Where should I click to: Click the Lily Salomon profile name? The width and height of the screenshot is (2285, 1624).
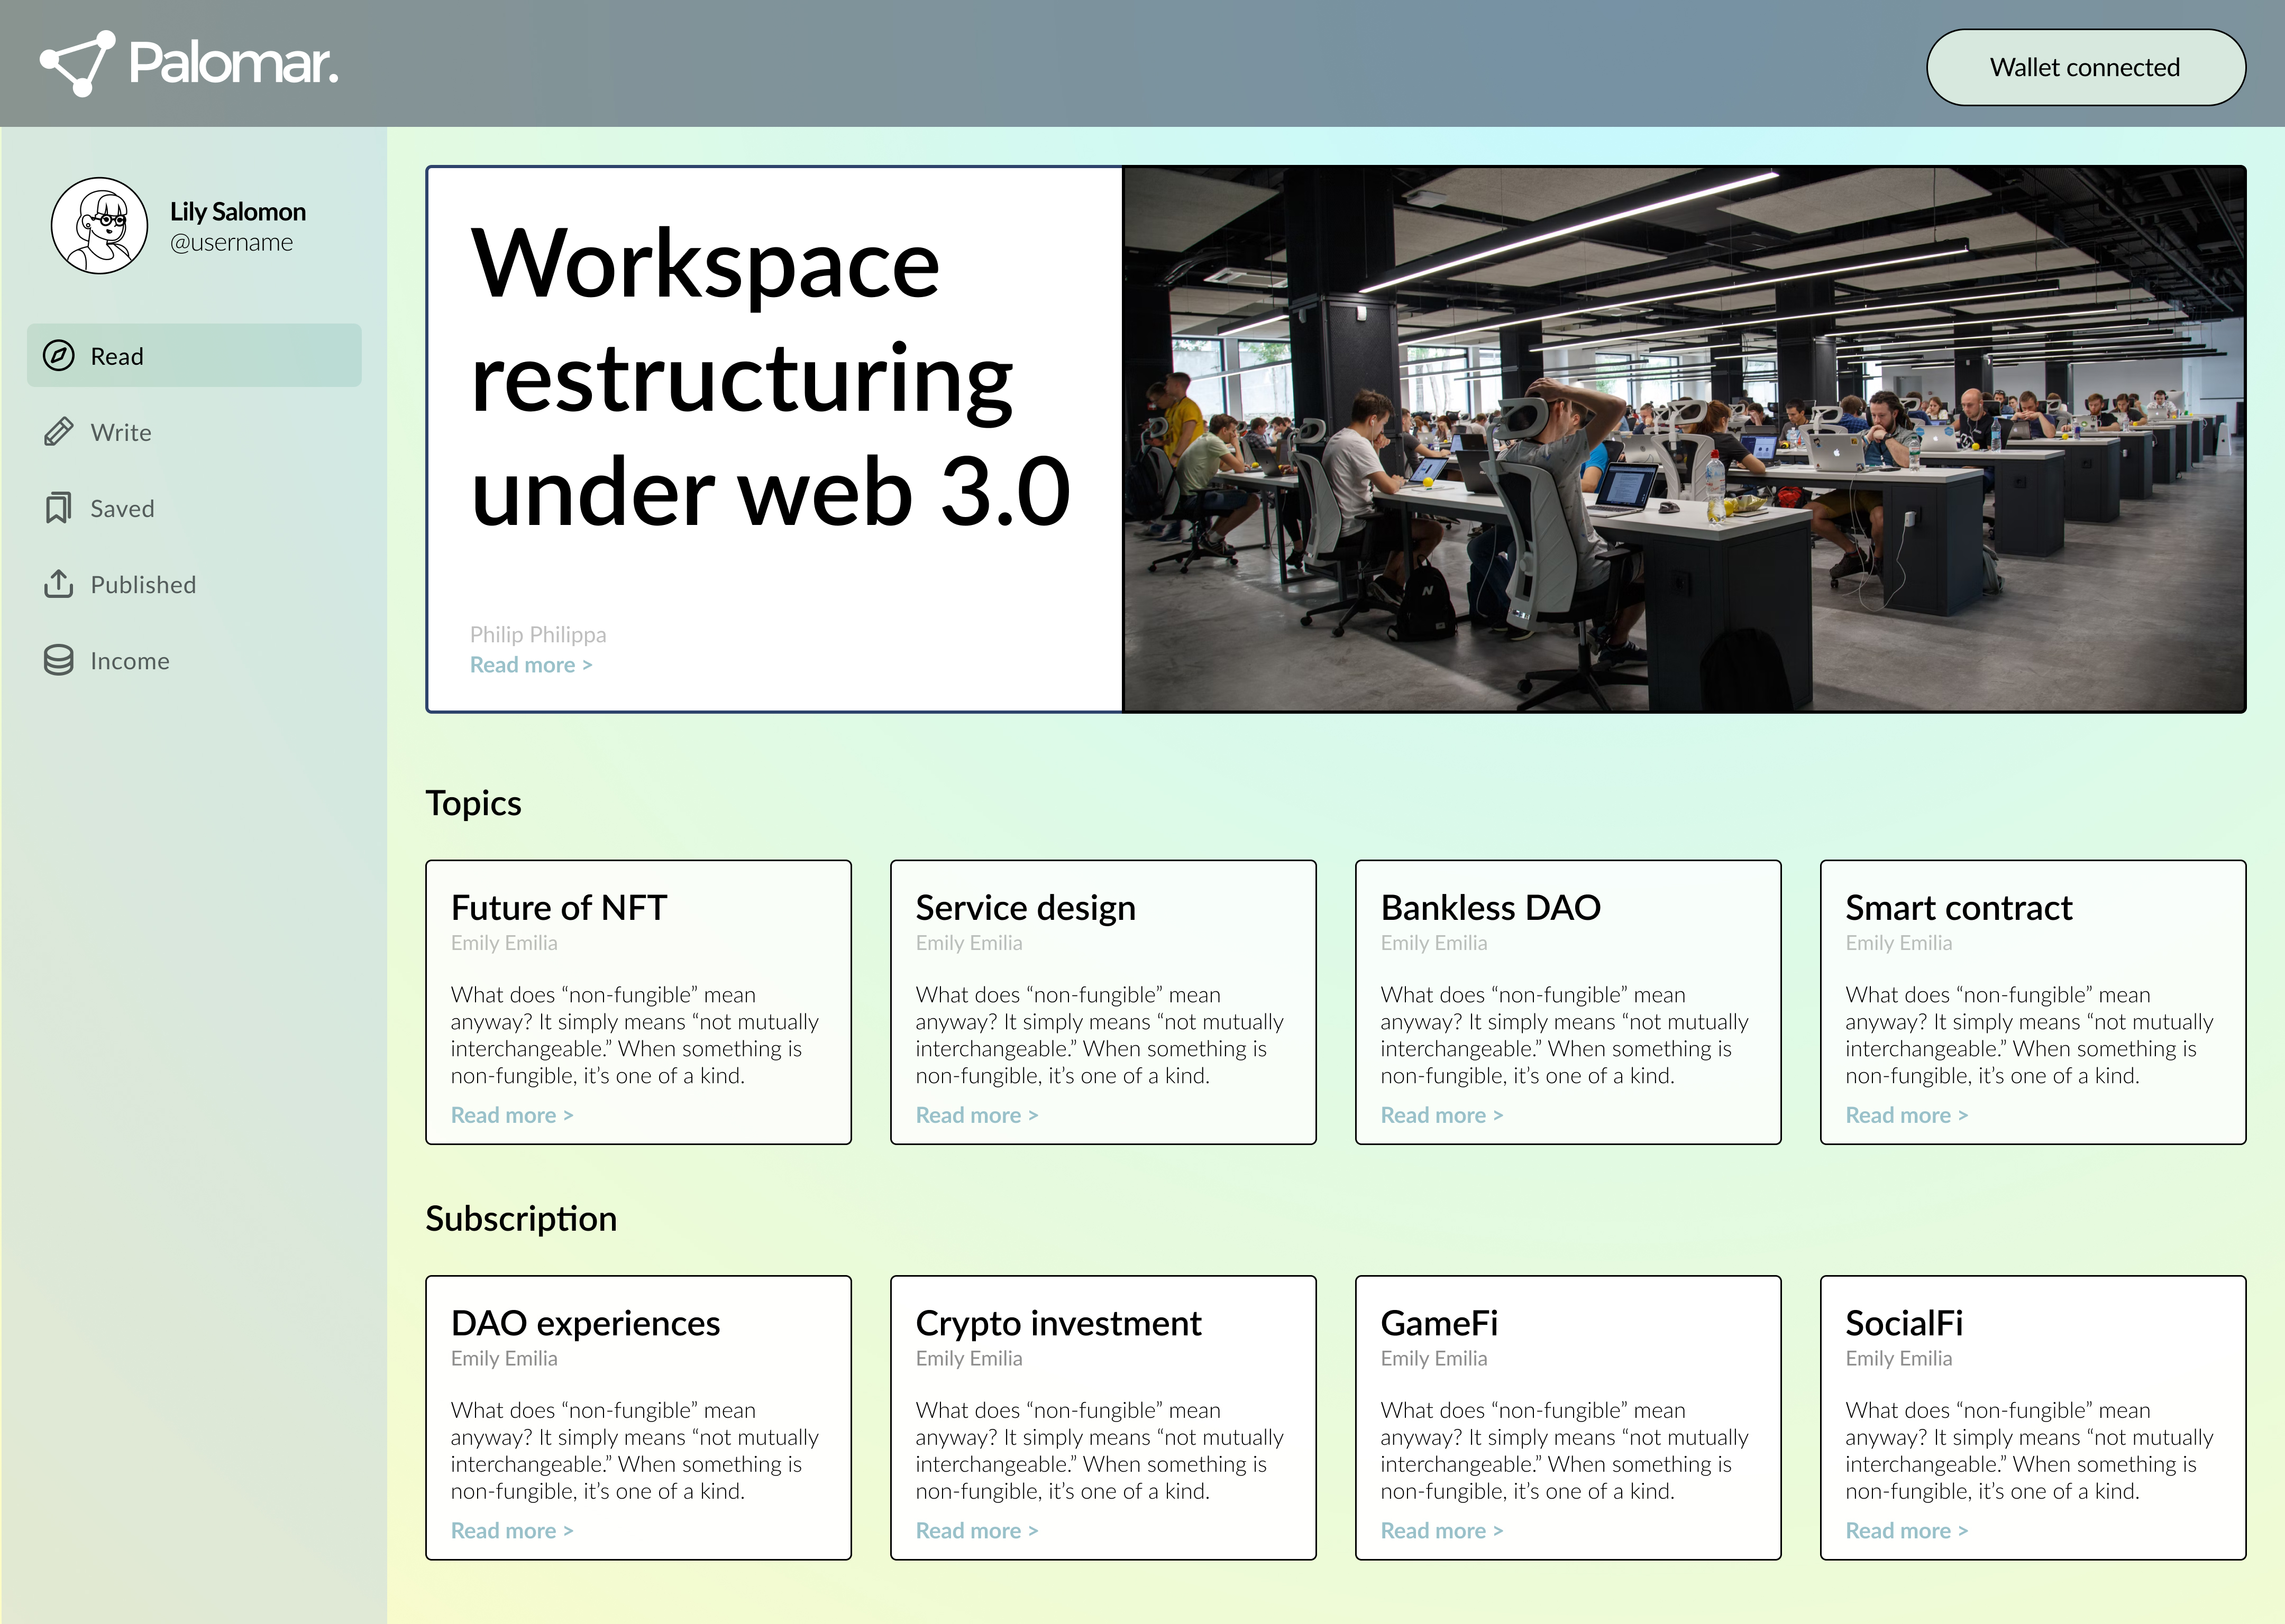[x=238, y=212]
